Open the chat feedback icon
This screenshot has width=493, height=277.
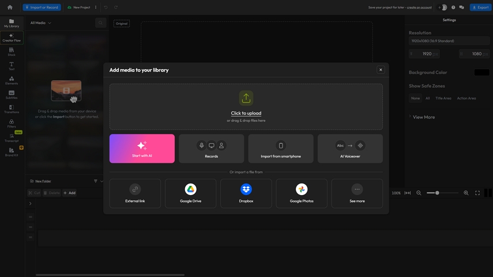[x=461, y=8]
